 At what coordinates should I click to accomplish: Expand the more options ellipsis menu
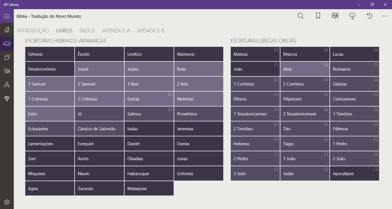pos(385,16)
